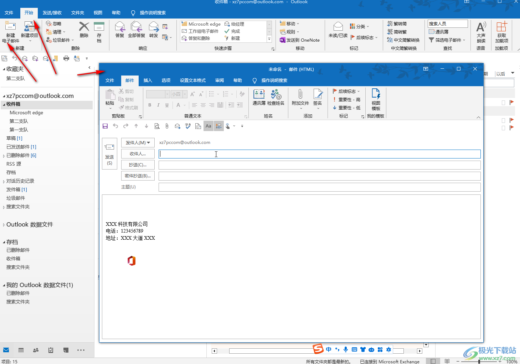Click 繁转简 button

(397, 24)
